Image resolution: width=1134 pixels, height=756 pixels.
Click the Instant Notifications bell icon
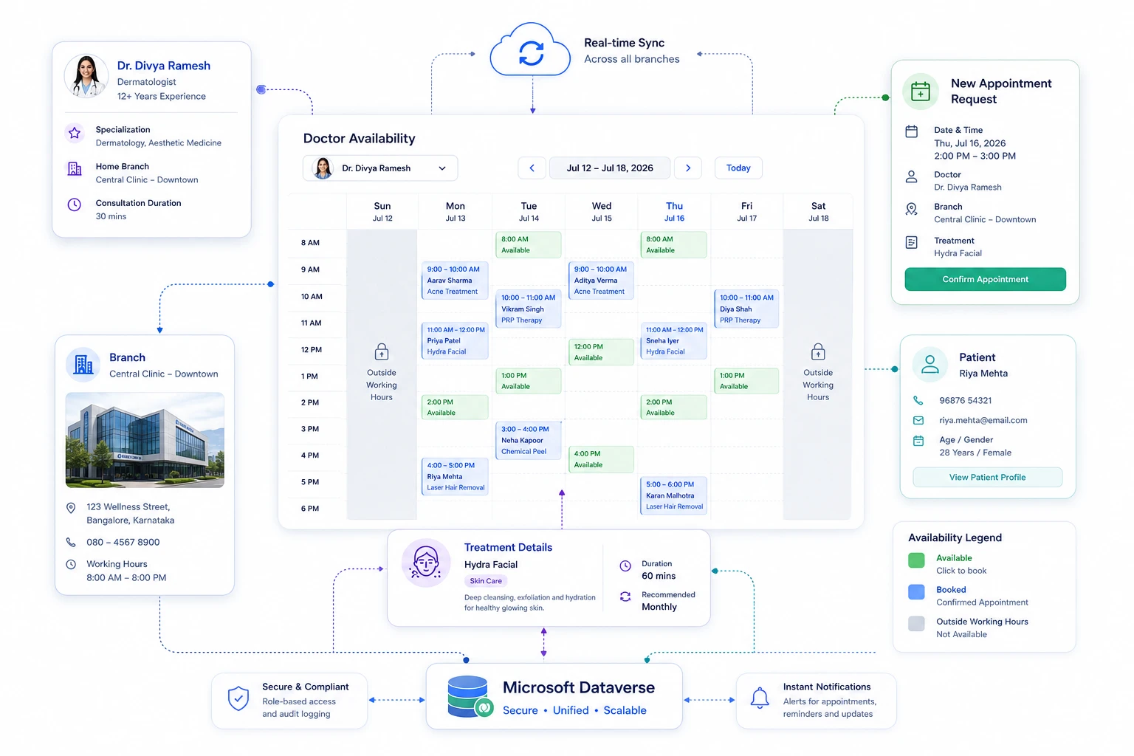pyautogui.click(x=760, y=698)
